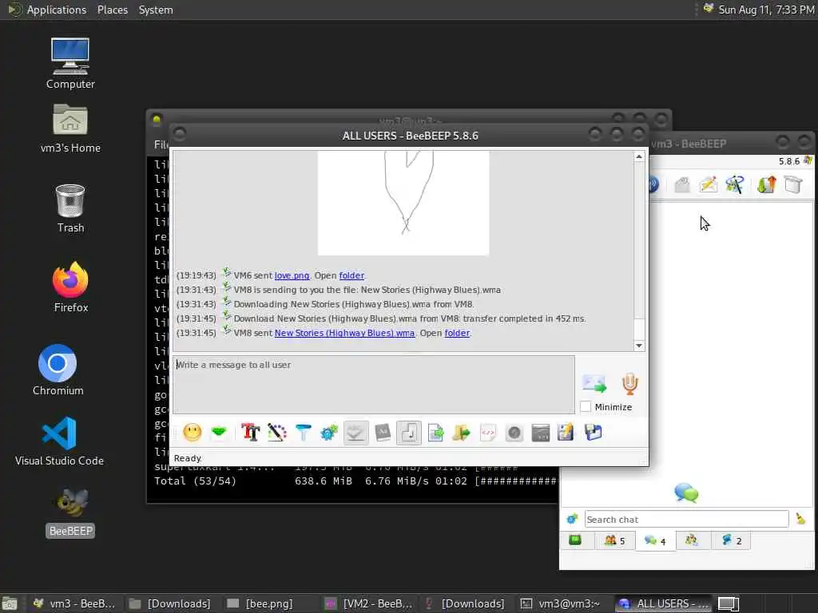The height and width of the screenshot is (613, 818).
Task: Click the notepad with pencil icon
Action: (x=566, y=433)
